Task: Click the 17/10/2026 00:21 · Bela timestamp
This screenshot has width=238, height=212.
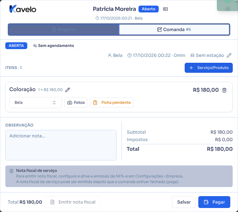Action: 119,18
